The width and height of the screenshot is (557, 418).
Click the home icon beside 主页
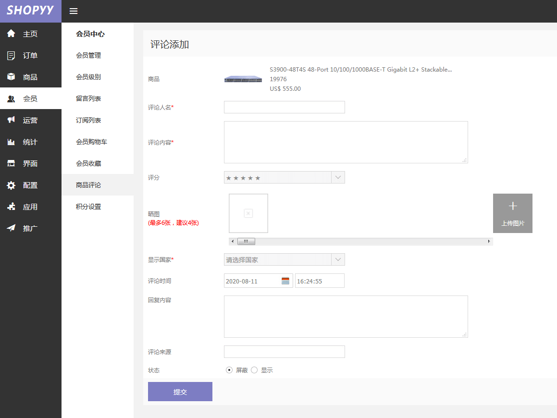click(x=11, y=33)
